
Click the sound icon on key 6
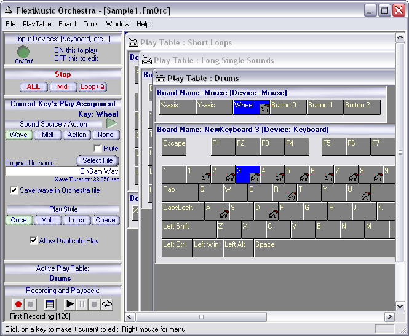pos(328,177)
